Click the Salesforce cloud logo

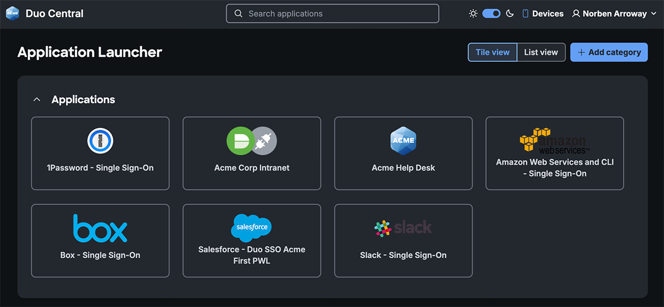[252, 228]
